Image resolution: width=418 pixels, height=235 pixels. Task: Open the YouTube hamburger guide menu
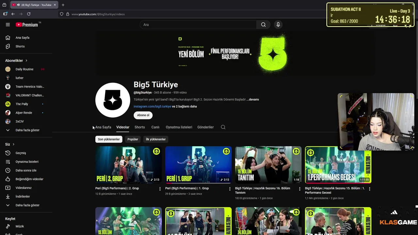point(8,24)
